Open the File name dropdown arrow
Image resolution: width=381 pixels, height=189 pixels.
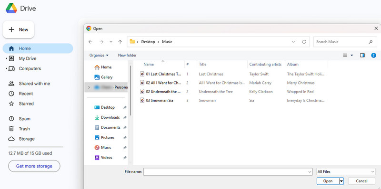[x=310, y=171]
